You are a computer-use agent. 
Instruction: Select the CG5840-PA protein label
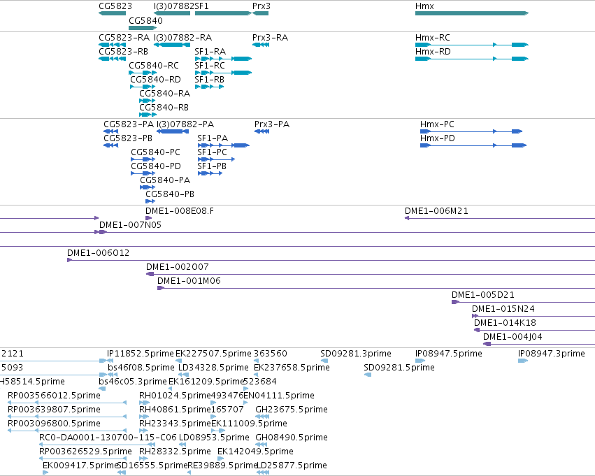(x=165, y=180)
